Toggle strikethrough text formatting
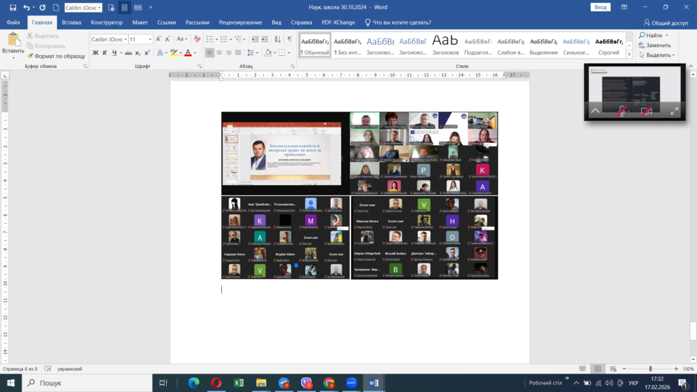Image resolution: width=697 pixels, height=392 pixels. (x=127, y=53)
